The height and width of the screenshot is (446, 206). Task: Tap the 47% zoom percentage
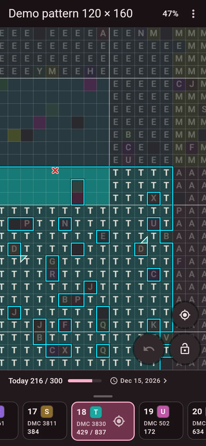(170, 14)
